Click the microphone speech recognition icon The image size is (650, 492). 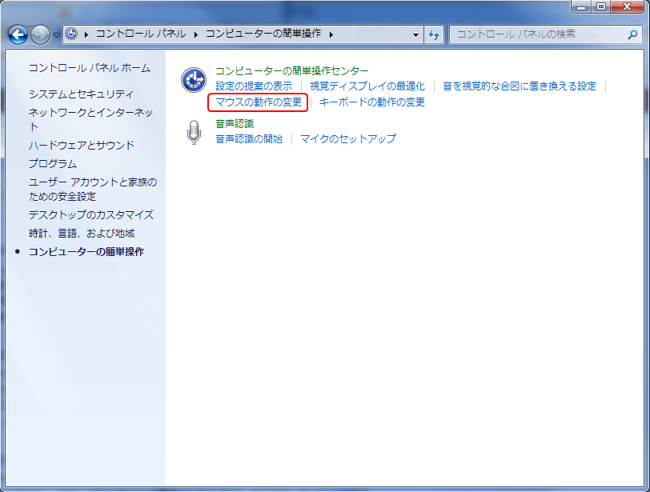[x=194, y=132]
